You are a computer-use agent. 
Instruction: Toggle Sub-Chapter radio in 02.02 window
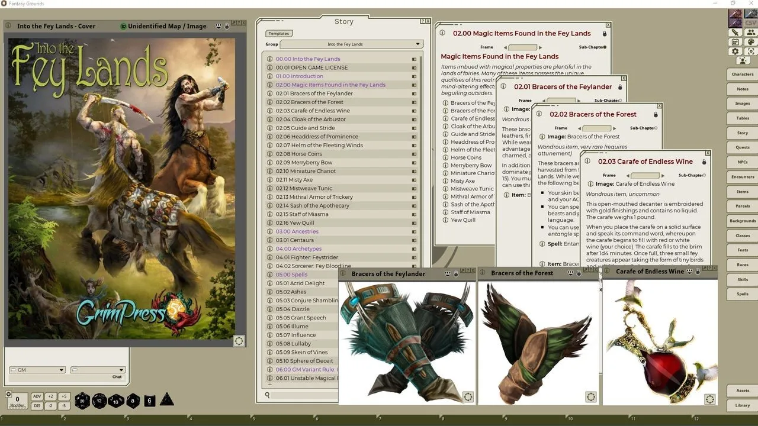tap(656, 128)
